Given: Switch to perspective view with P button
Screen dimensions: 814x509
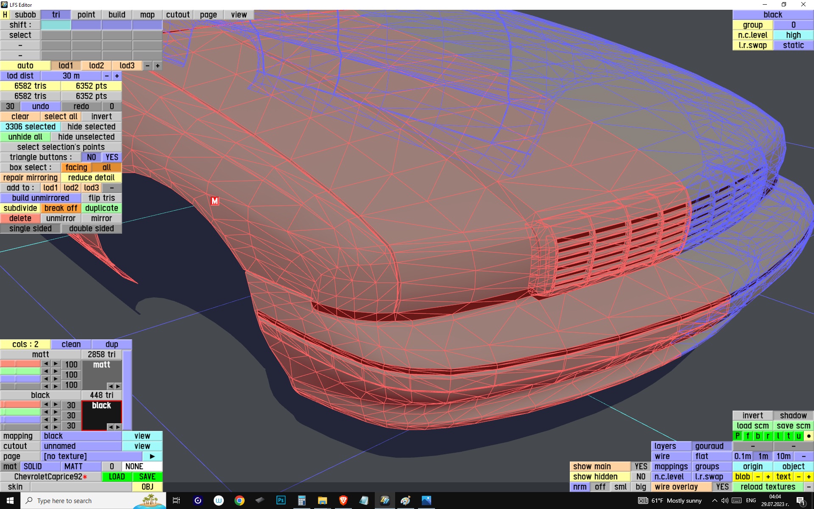Looking at the screenshot, I should pyautogui.click(x=737, y=436).
